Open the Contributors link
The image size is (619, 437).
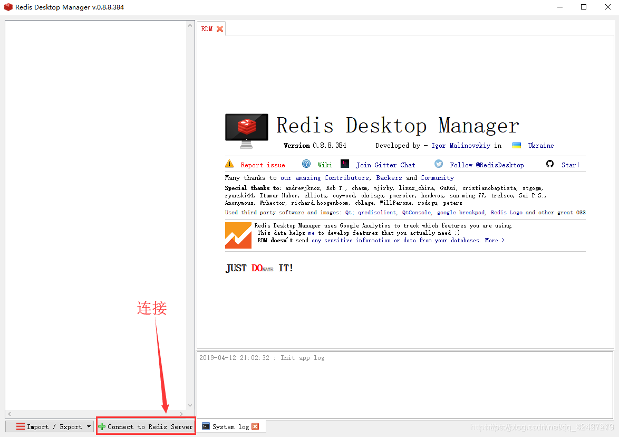(x=346, y=178)
